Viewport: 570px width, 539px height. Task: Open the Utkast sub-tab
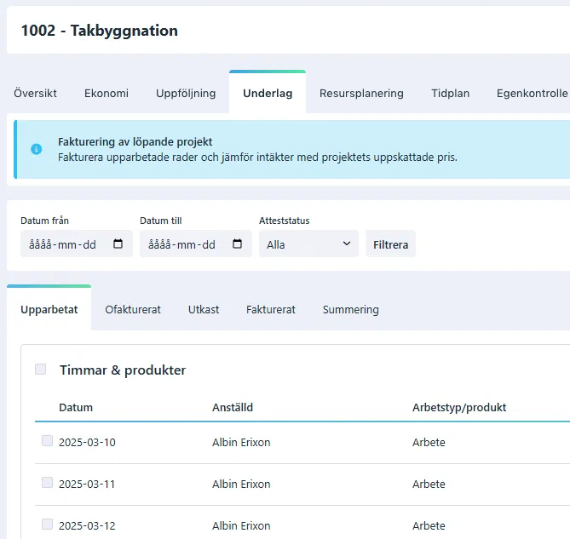(x=204, y=310)
